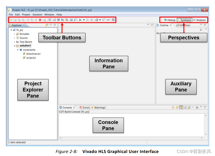Select the Directive tab

coord(183,25)
